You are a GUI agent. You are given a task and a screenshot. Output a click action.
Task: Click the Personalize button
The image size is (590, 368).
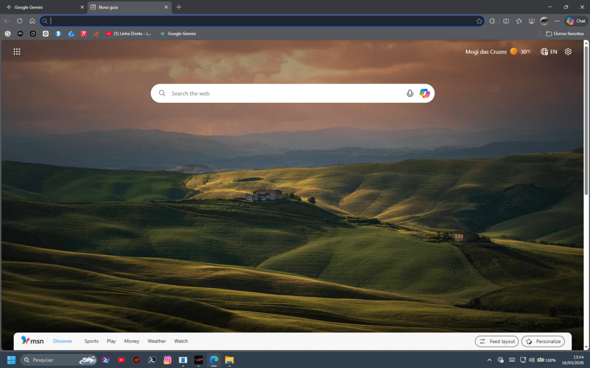tap(543, 342)
